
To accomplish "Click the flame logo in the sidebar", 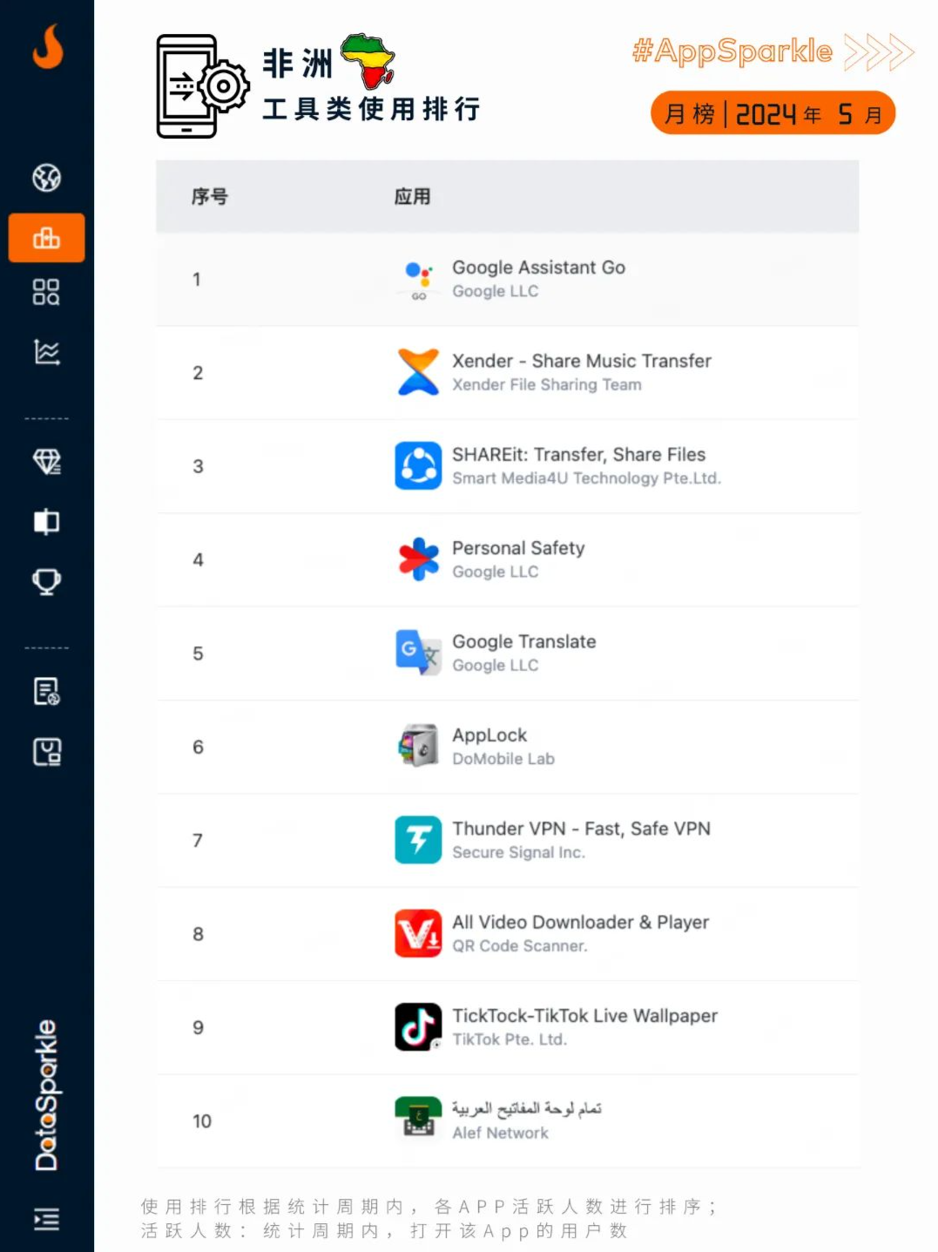I will [x=47, y=47].
